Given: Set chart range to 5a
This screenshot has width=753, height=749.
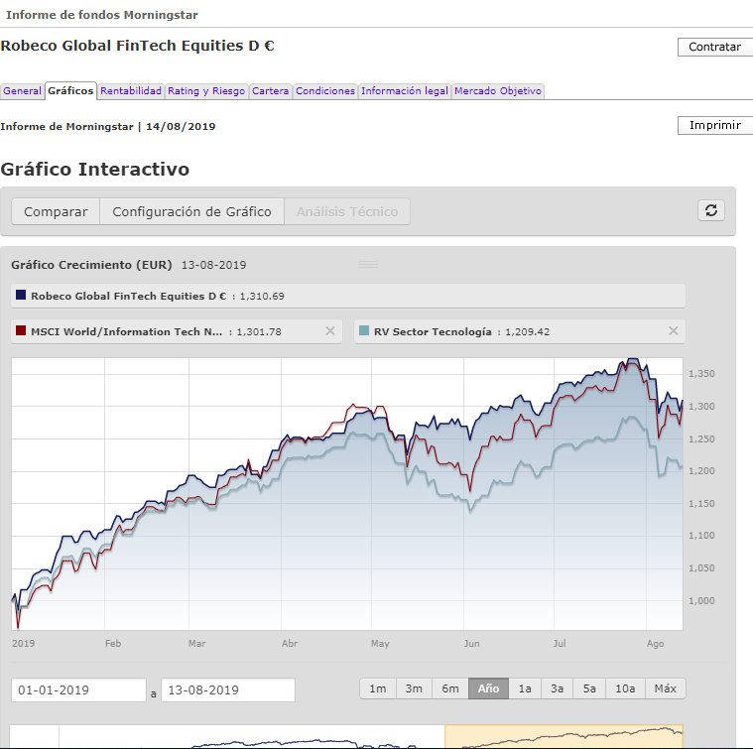Looking at the screenshot, I should click(589, 688).
